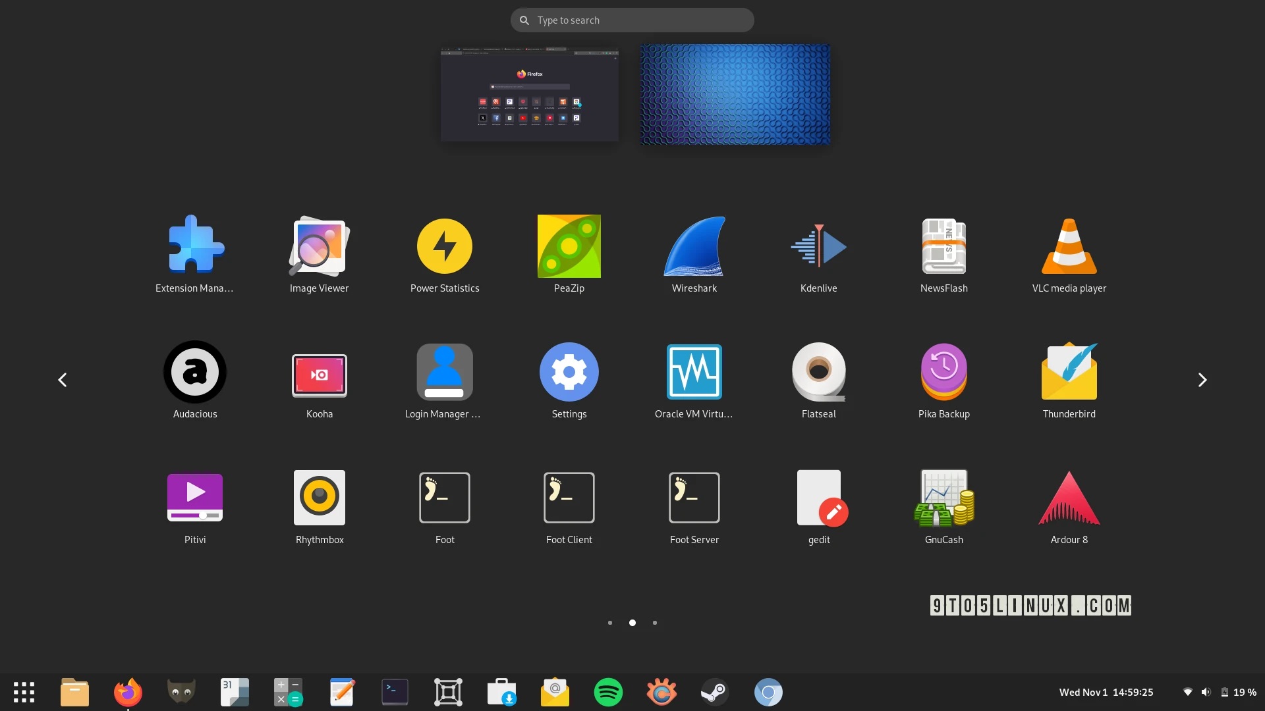This screenshot has width=1265, height=711.
Task: Open Spotify from the dock
Action: (x=608, y=692)
